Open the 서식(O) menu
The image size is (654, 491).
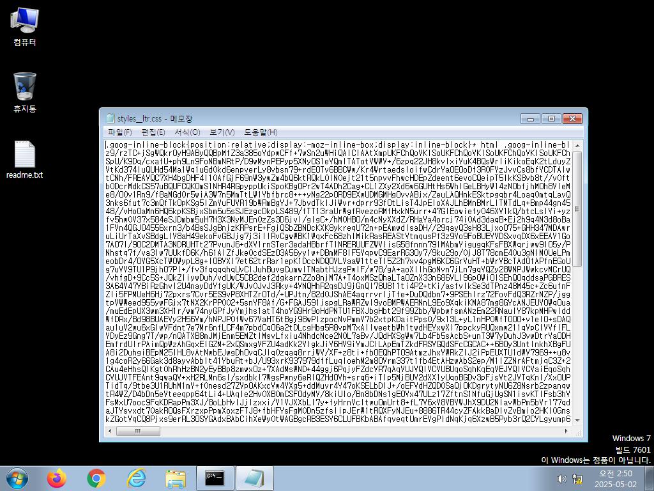187,132
